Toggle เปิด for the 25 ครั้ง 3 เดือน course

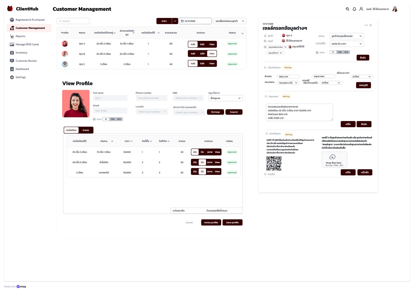tap(195, 152)
